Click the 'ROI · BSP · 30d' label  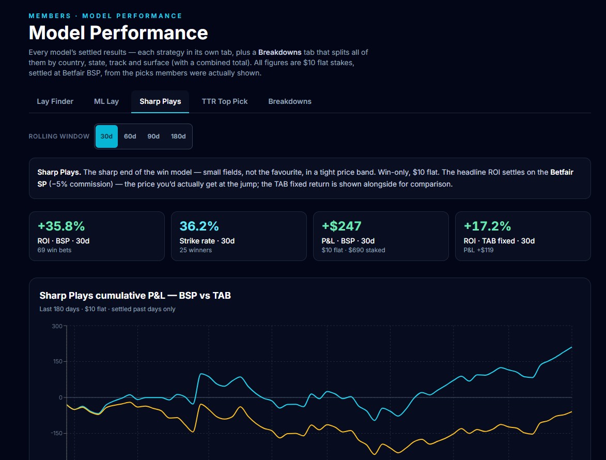pyautogui.click(x=64, y=241)
